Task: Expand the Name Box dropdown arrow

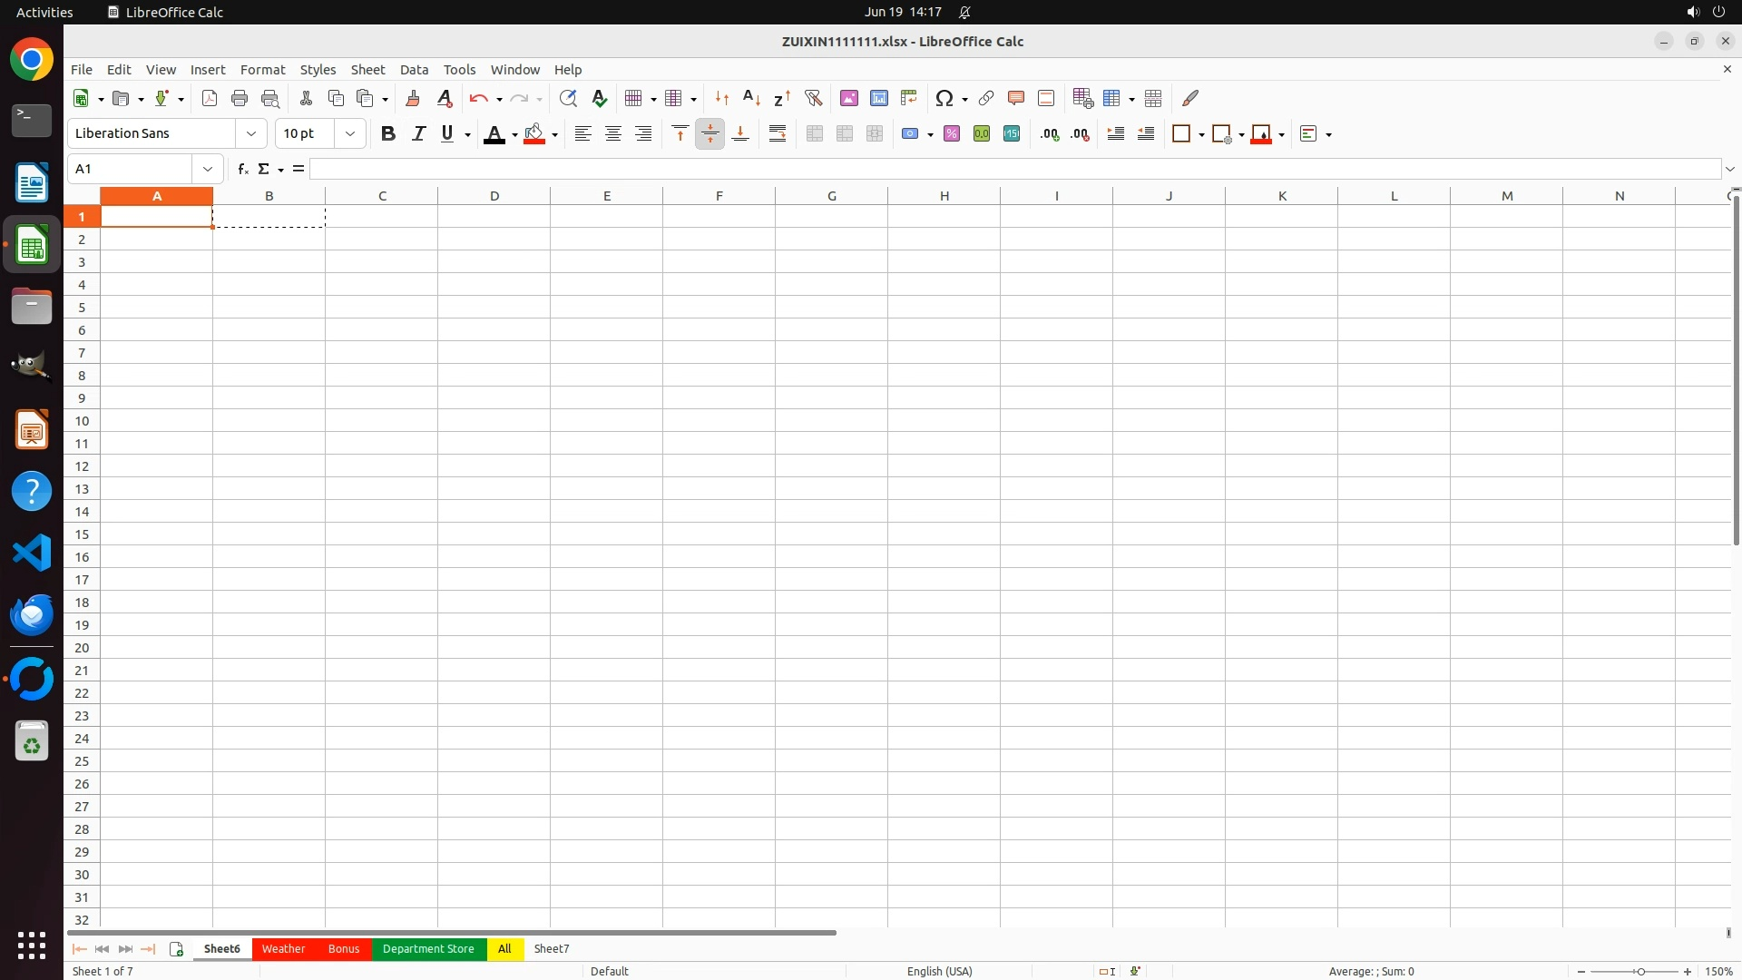Action: (x=208, y=169)
